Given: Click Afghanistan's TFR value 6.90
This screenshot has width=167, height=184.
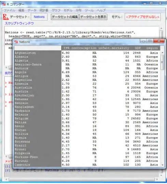Looking at the screenshot, I should point(66,53).
